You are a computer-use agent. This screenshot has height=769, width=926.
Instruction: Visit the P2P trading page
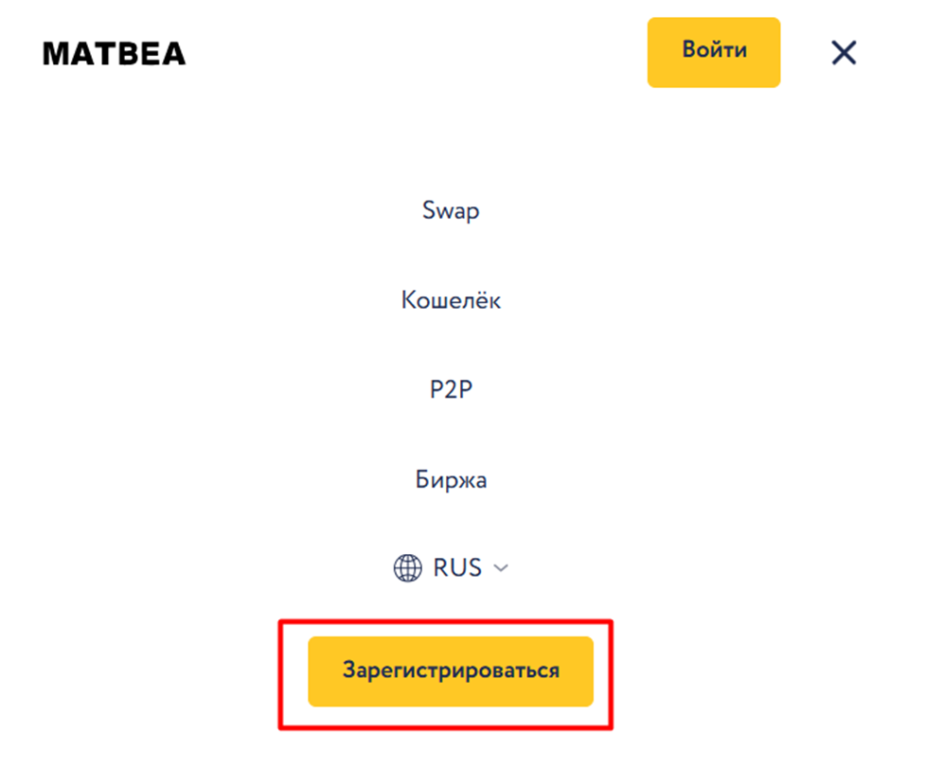(x=451, y=390)
